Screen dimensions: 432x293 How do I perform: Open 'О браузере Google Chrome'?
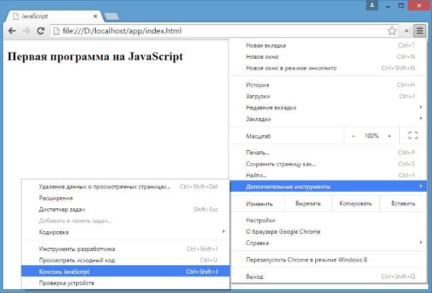point(328,232)
